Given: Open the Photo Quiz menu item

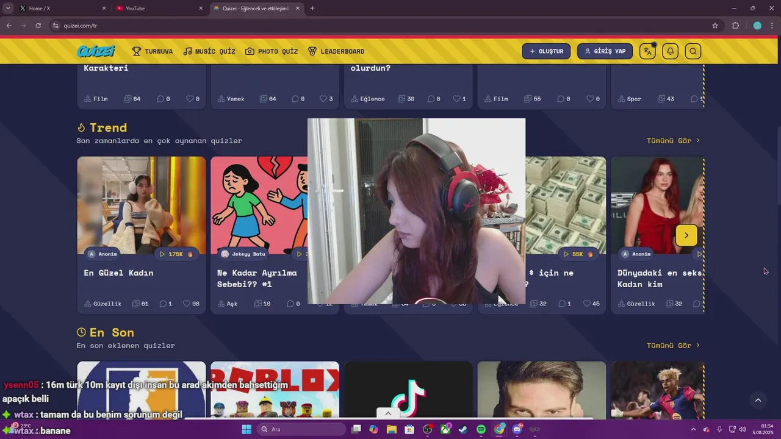Looking at the screenshot, I should [x=272, y=51].
